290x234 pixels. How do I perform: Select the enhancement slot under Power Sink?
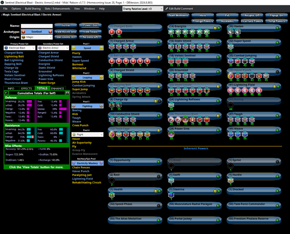[171, 134]
